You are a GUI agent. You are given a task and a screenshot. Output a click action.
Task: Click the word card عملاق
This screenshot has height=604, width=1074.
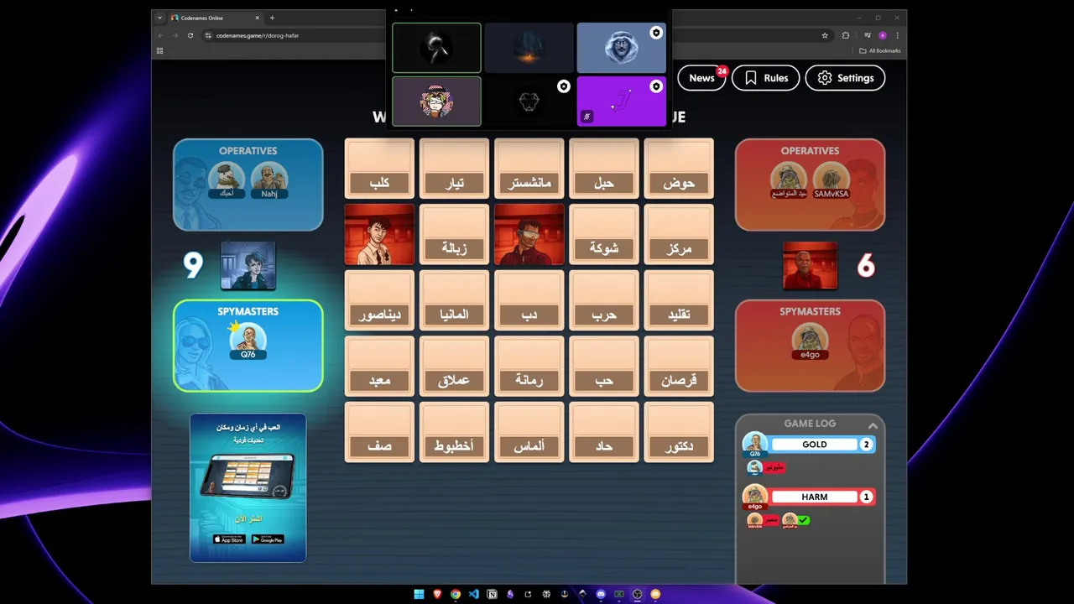tap(454, 367)
